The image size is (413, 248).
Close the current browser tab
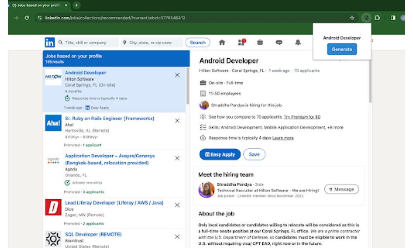point(66,5)
